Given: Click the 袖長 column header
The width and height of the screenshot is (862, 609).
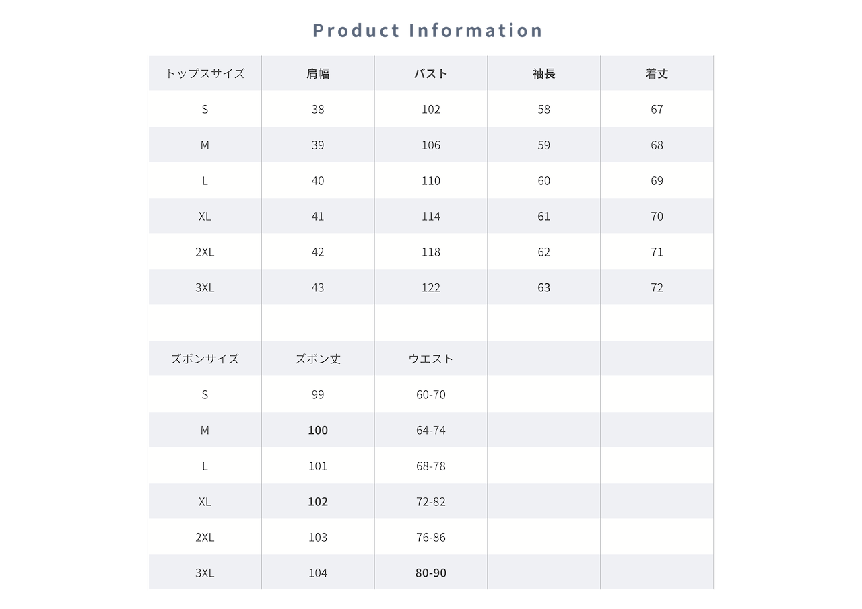Looking at the screenshot, I should [x=544, y=73].
